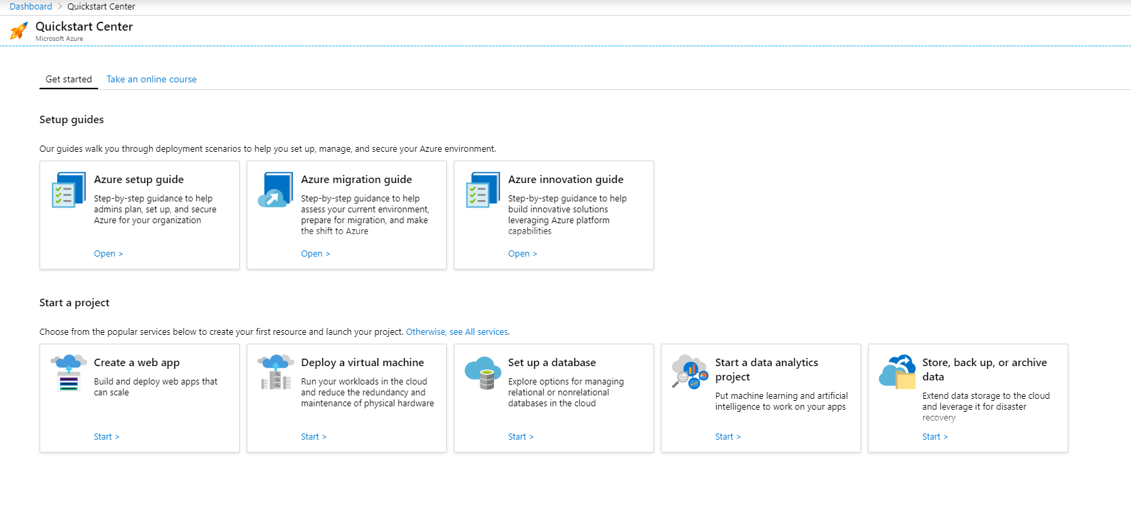Switch to the Get started tab
This screenshot has width=1131, height=507.
(69, 79)
